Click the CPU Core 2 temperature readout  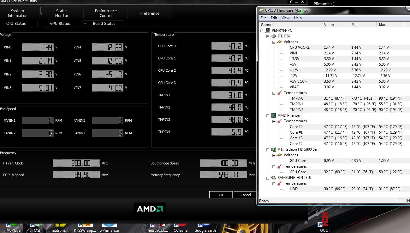[227, 70]
